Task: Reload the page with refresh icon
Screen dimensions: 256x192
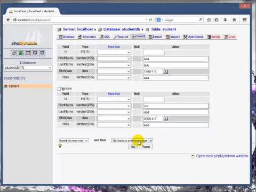Action: click(151, 20)
